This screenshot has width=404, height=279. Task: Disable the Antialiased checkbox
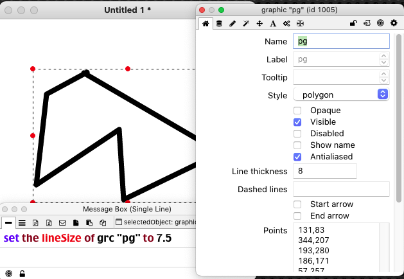[x=297, y=157]
